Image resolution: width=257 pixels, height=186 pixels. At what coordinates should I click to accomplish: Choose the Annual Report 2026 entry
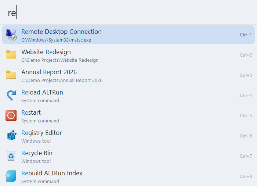(128, 75)
